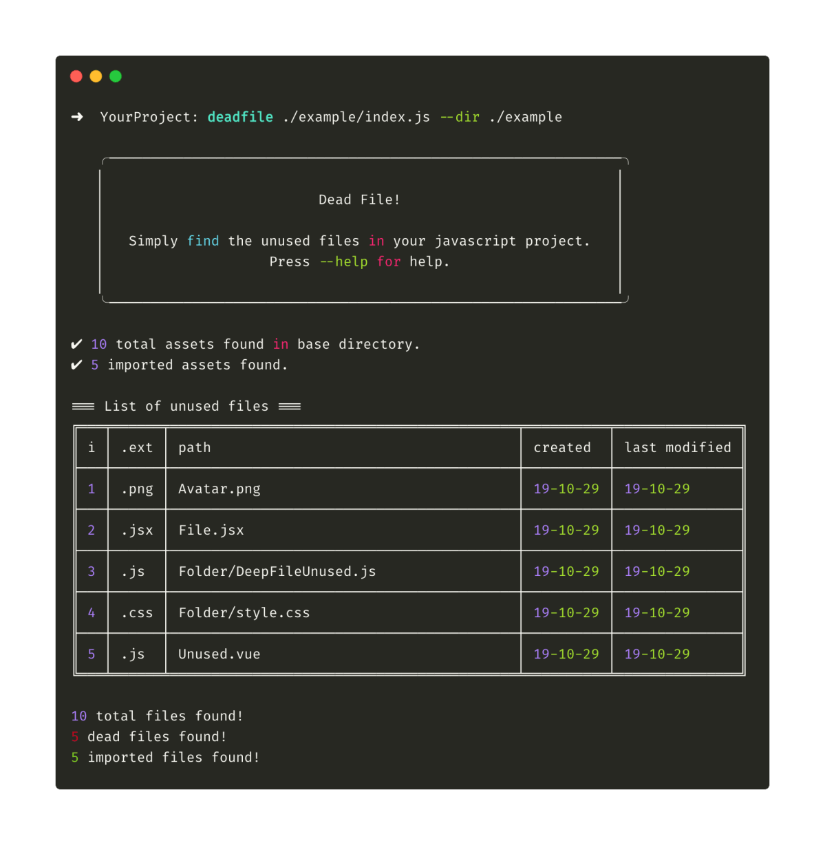Click the 'YourProject:' prompt label
Screen dimensions: 825x845
click(149, 117)
